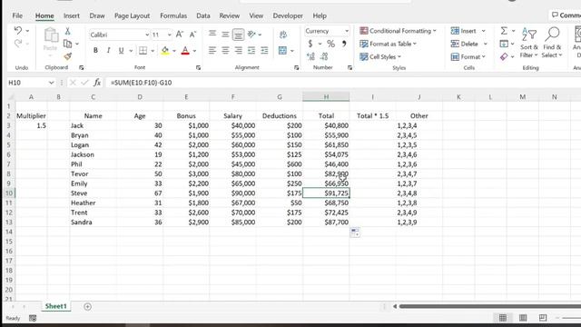The width and height of the screenshot is (581, 327).
Task: Open Conditional Formatting menu
Action: 398,31
